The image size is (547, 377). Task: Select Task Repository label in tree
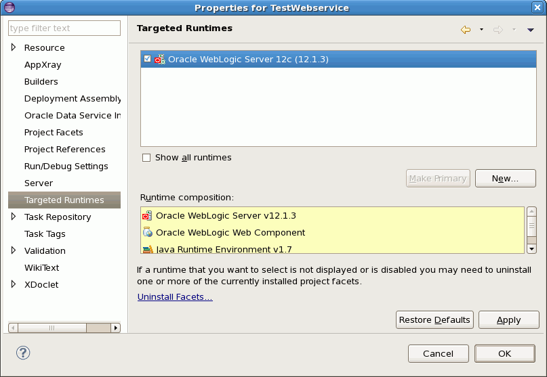point(58,217)
